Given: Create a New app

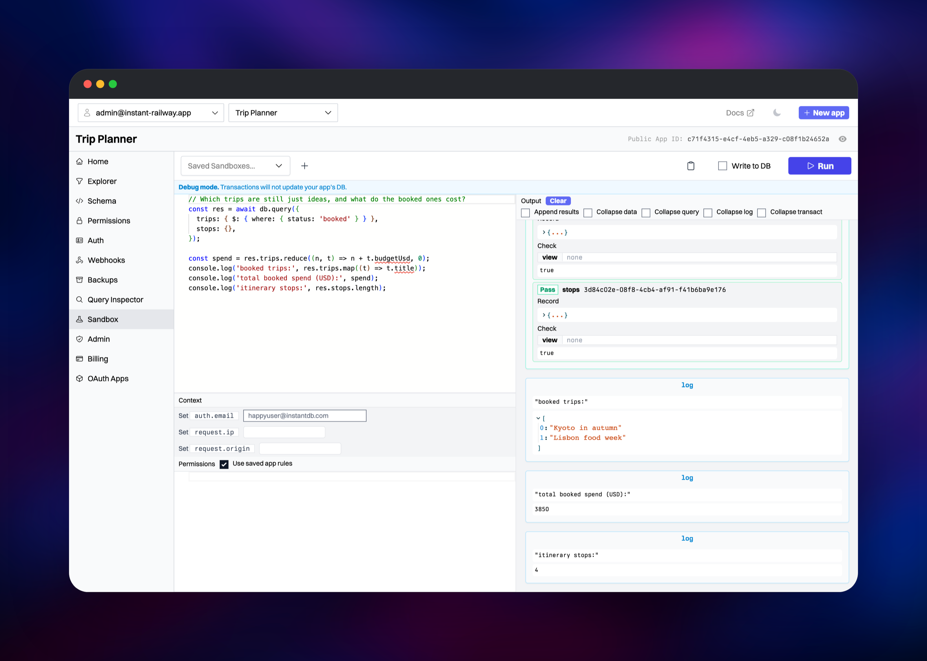Looking at the screenshot, I should pos(824,113).
